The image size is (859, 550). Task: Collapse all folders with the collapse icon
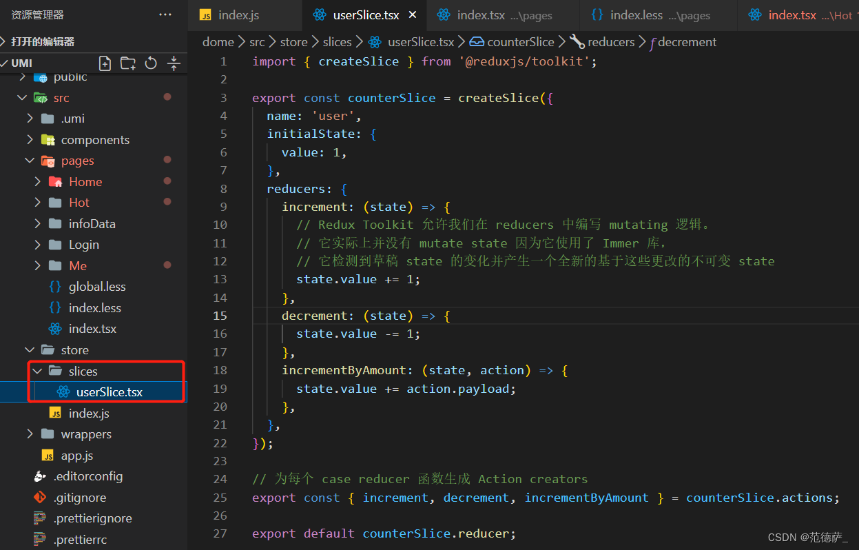(x=174, y=63)
